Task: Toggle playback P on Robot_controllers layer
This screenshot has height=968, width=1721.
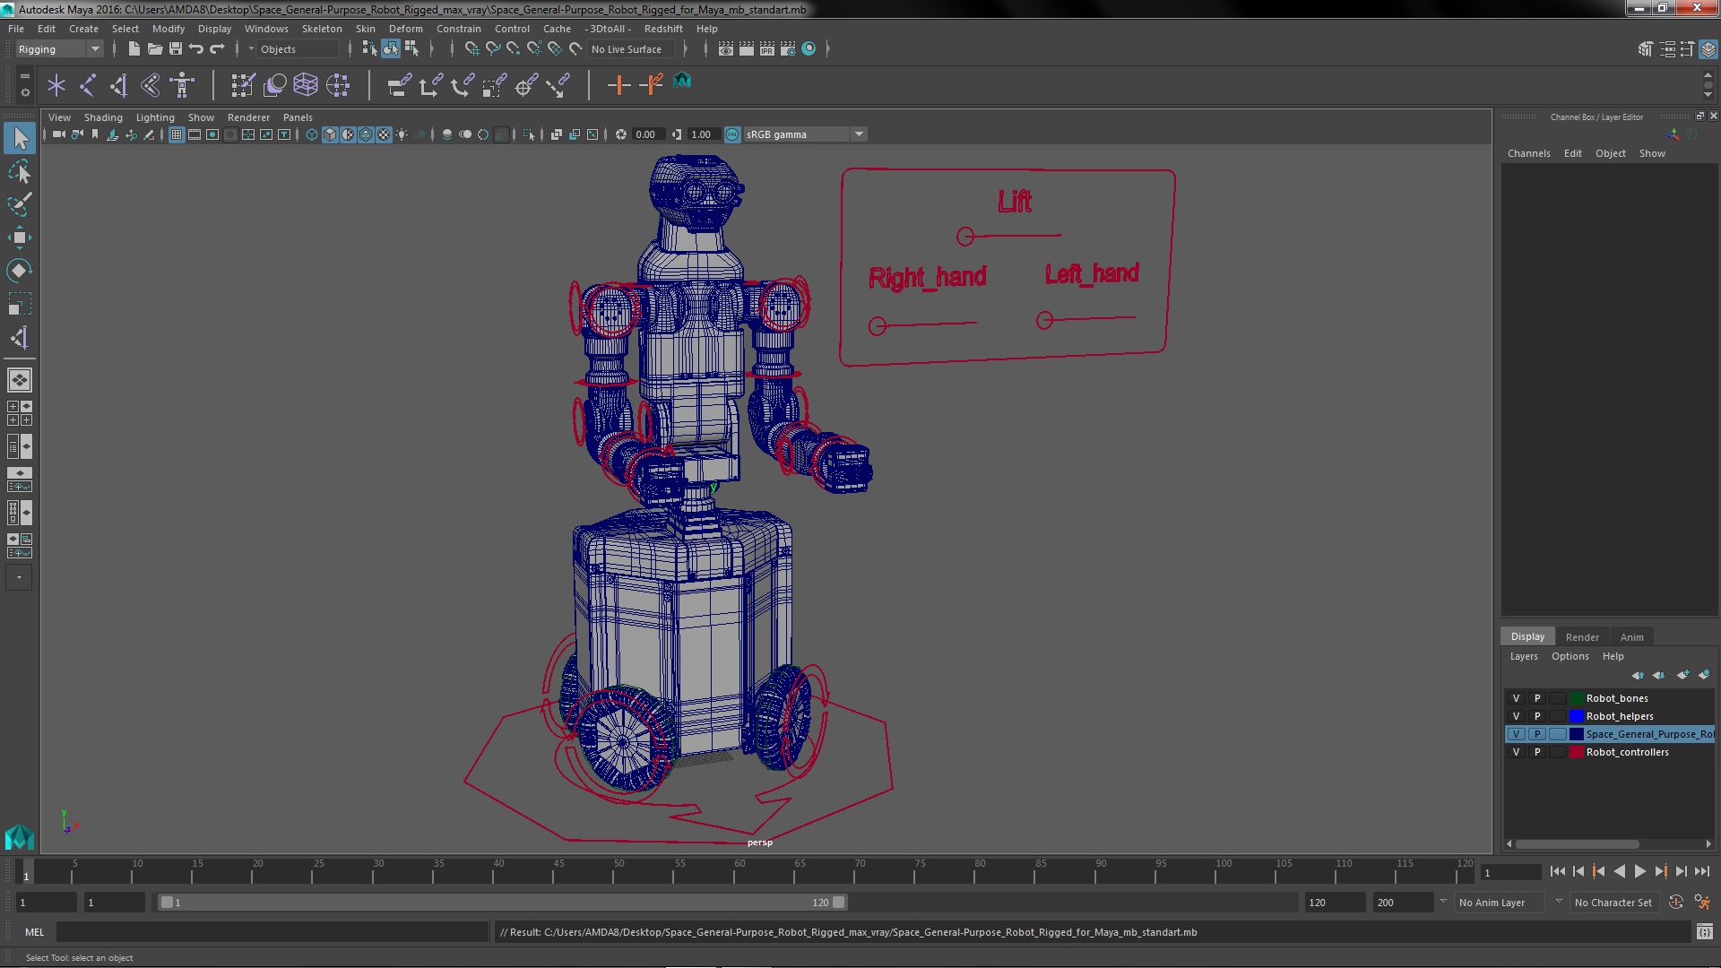Action: pos(1537,752)
